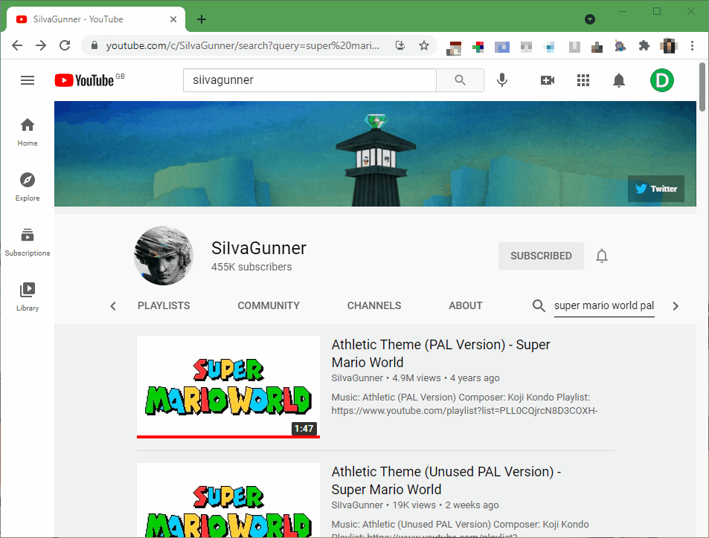Click SilvaGunner name under the 4.9M views video
This screenshot has width=709, height=538.
[357, 378]
